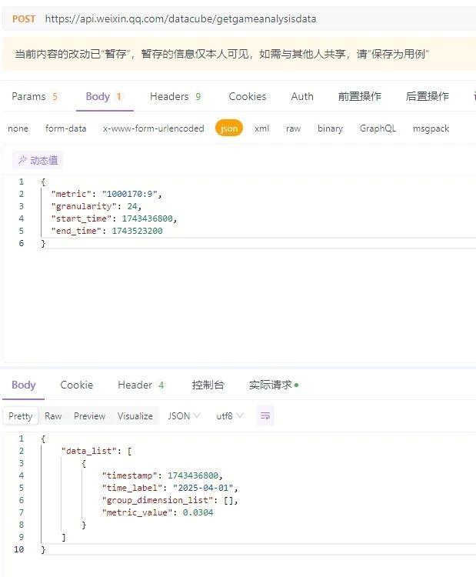Select the GraphQL body type
This screenshot has height=577, width=476.
[x=378, y=128]
